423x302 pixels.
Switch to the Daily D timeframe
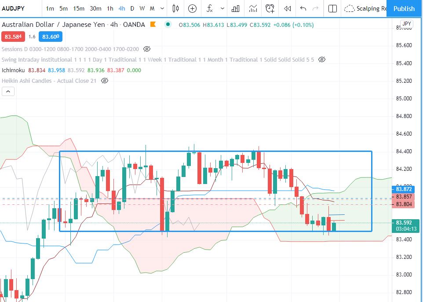click(x=132, y=9)
